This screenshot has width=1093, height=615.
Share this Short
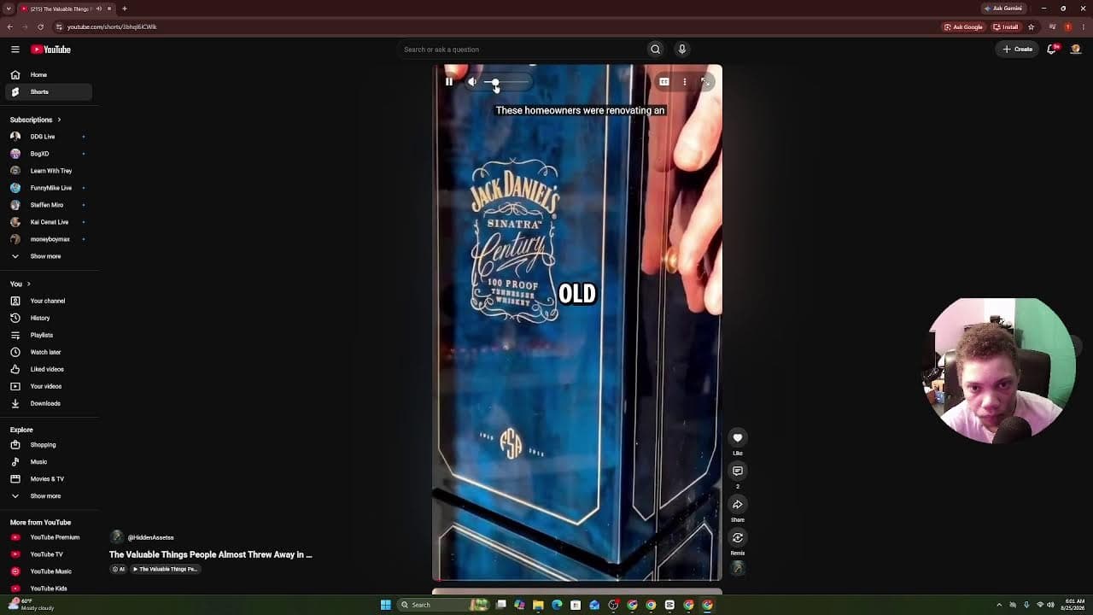pyautogui.click(x=738, y=504)
